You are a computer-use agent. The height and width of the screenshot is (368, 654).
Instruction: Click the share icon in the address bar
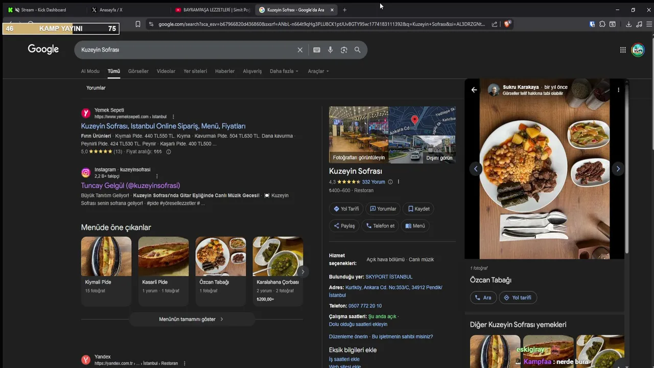[x=495, y=24]
